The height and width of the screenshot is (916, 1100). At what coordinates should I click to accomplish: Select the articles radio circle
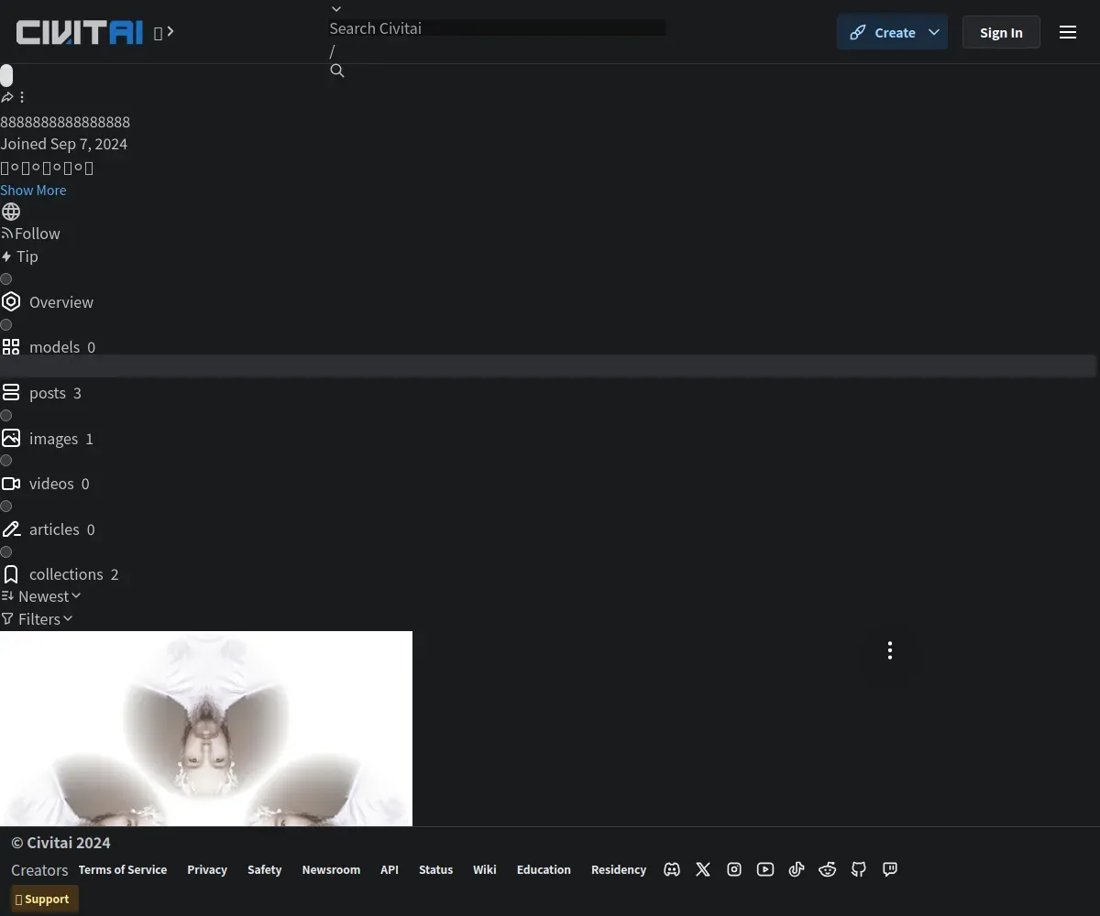click(6, 507)
